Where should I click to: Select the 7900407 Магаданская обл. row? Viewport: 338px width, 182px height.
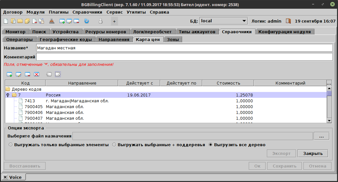click(x=166, y=118)
